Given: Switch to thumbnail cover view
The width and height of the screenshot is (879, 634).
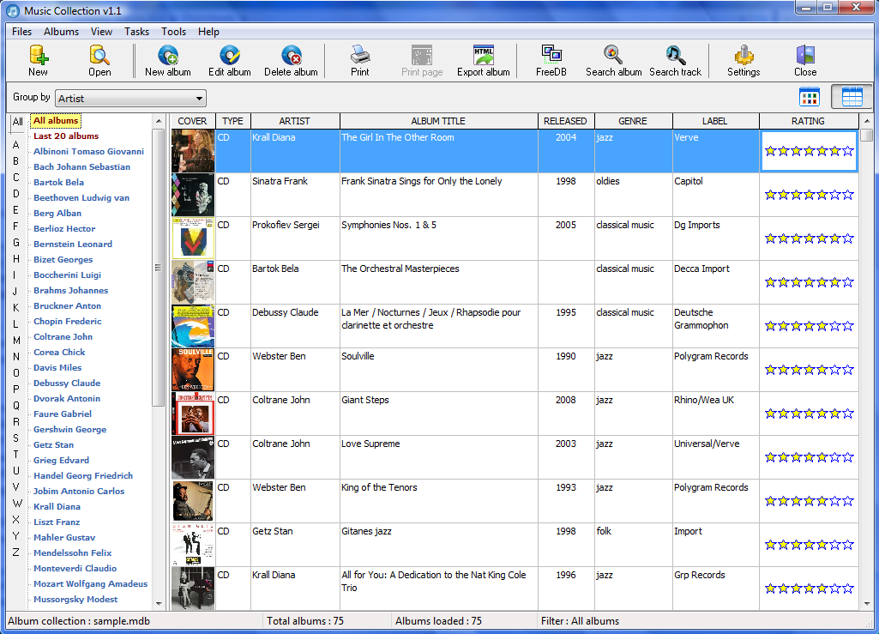Looking at the screenshot, I should [x=810, y=97].
